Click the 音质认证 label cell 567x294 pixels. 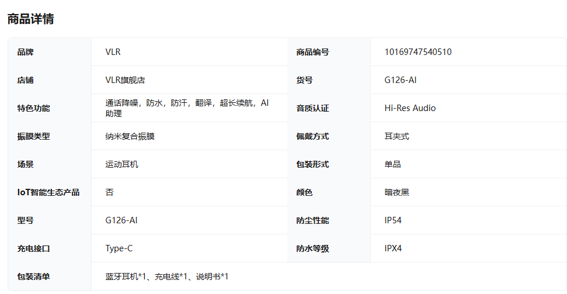(312, 108)
